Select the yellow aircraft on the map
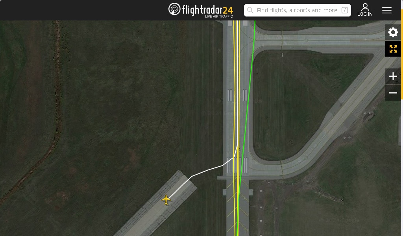The width and height of the screenshot is (403, 236). tap(166, 199)
